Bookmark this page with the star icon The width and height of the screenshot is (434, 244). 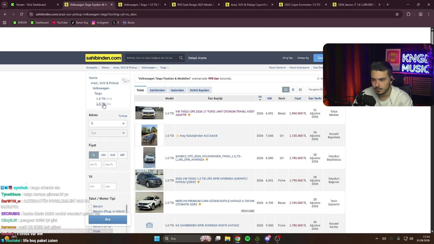(x=397, y=14)
